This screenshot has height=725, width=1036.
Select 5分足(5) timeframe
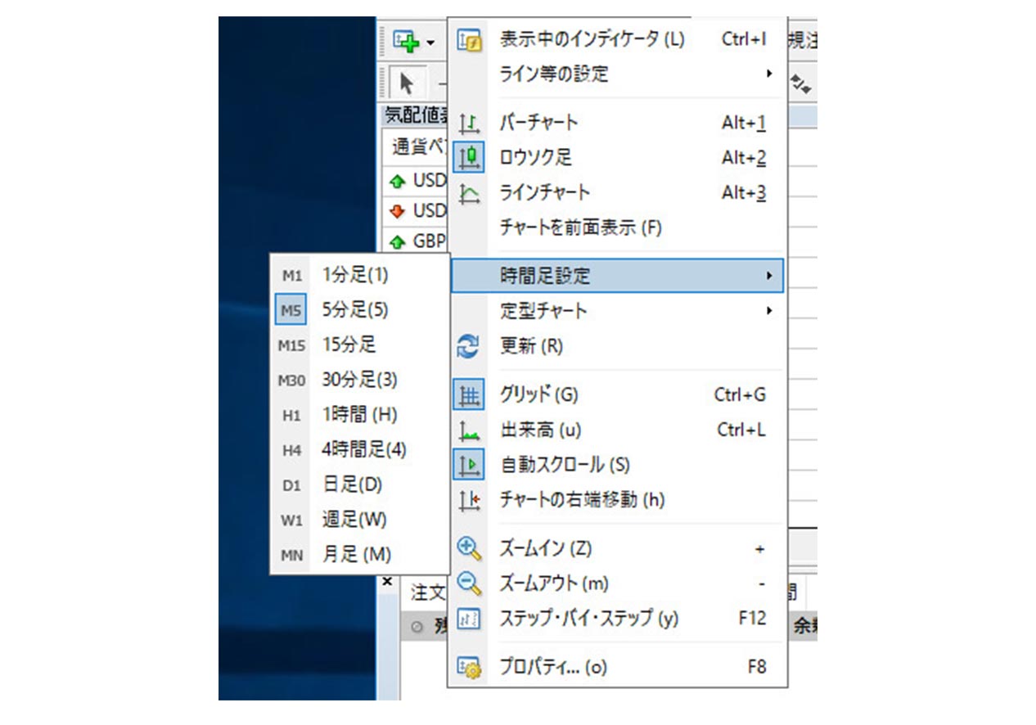coord(359,310)
